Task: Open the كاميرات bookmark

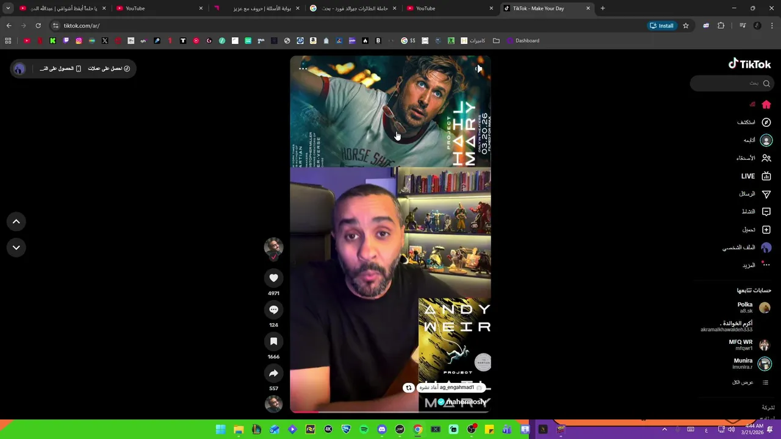Action: (473, 41)
